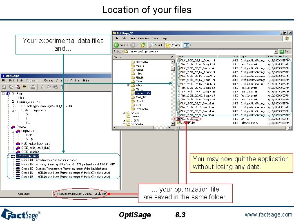Open the Units menu in OptiSage
The image size is (294, 221).
coord(20,81)
